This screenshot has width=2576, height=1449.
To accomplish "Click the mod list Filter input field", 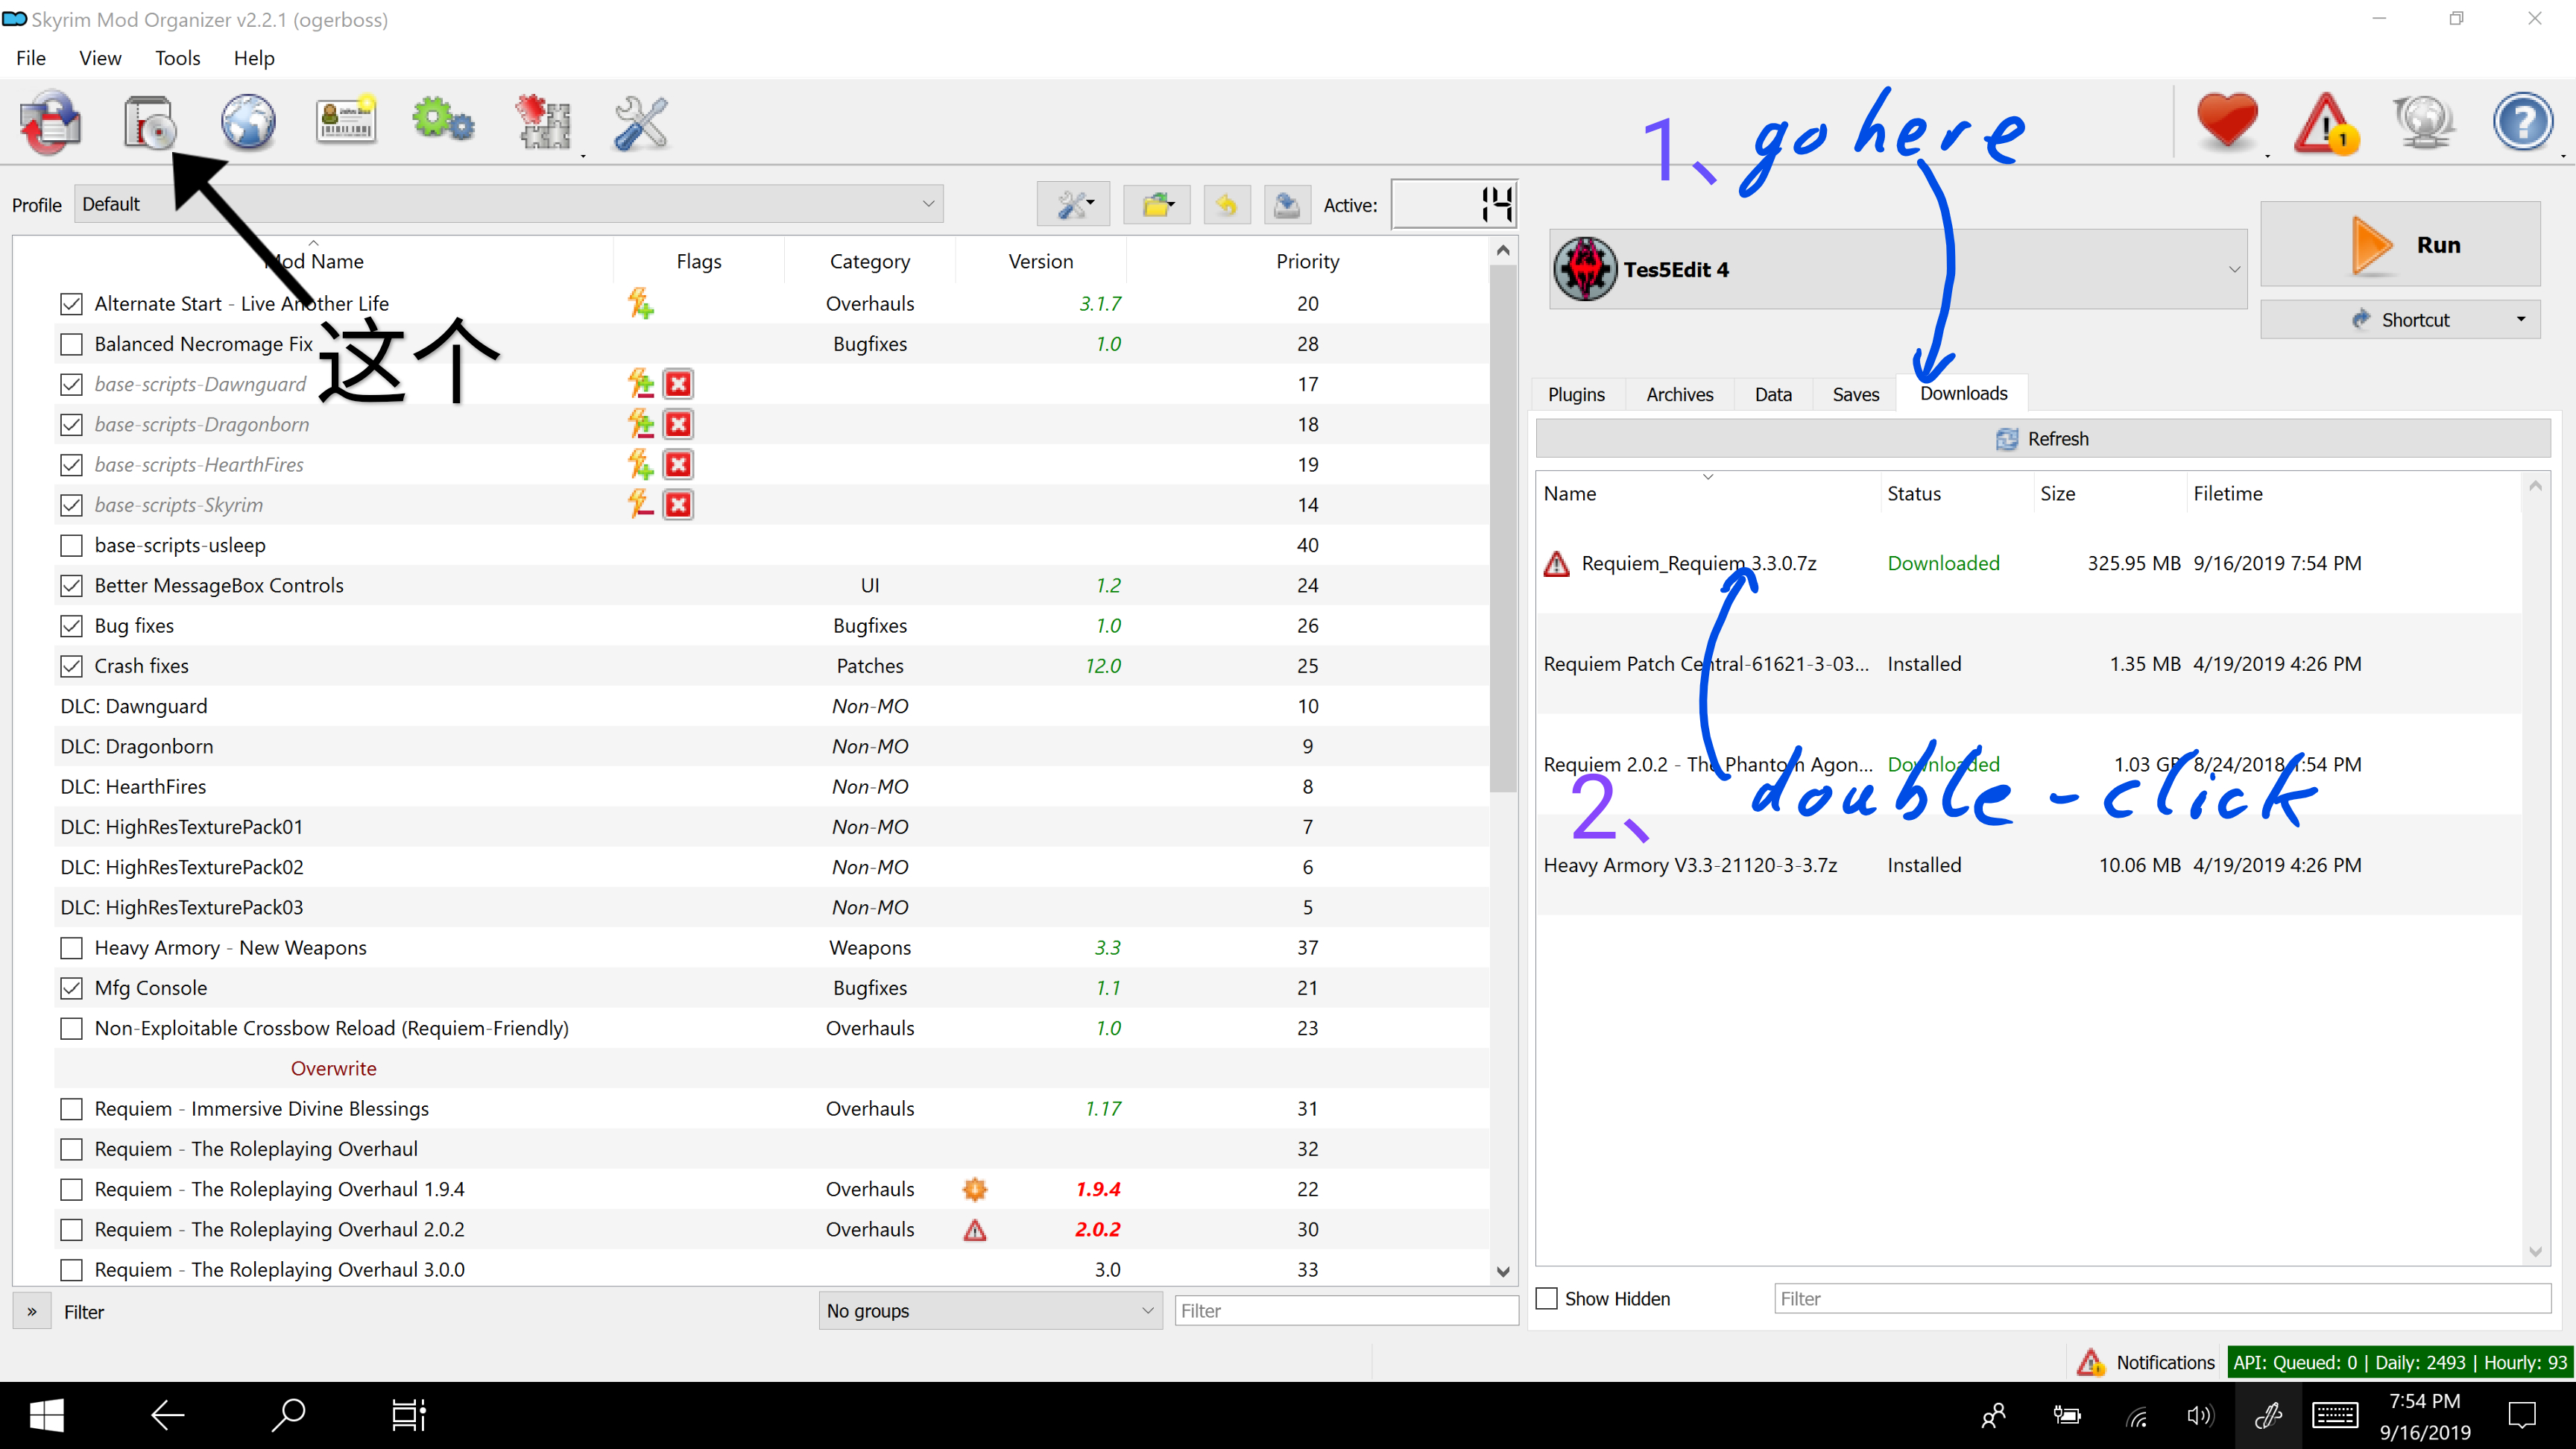I will [x=1346, y=1310].
